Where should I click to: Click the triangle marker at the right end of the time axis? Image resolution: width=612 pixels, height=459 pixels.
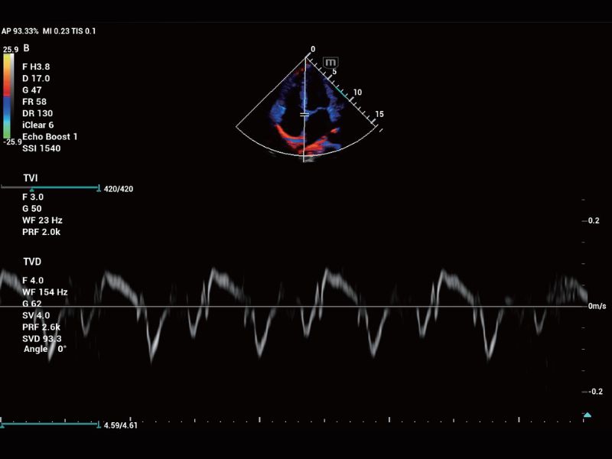587,415
